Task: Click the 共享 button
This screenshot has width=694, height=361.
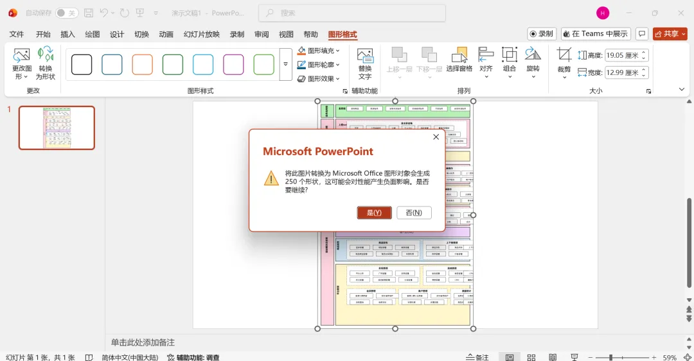Action: pos(670,34)
